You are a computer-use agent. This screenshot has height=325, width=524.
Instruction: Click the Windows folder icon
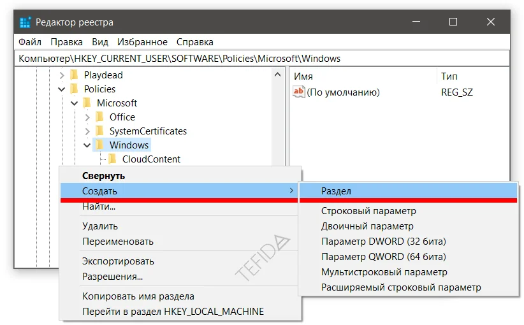[99, 145]
